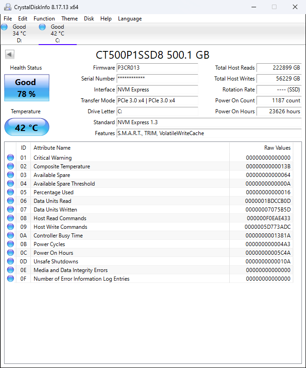The image size is (306, 368).
Task: Click the Interface field NVM Express
Action: 157,90
